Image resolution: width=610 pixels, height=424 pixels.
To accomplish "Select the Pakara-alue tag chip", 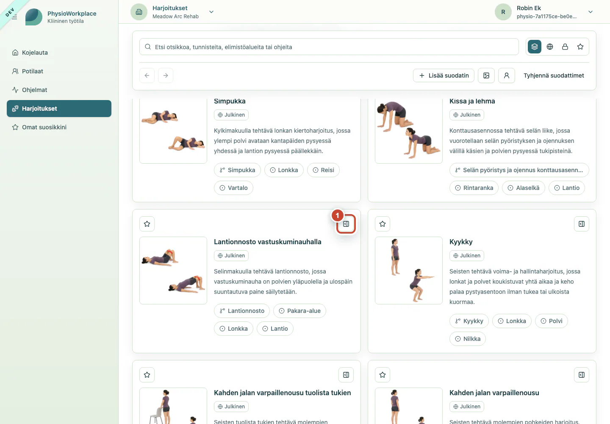I will tap(299, 311).
